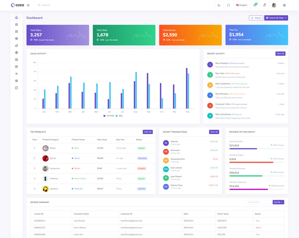Open the English language selector
The image size is (299, 238).
pos(241,5)
